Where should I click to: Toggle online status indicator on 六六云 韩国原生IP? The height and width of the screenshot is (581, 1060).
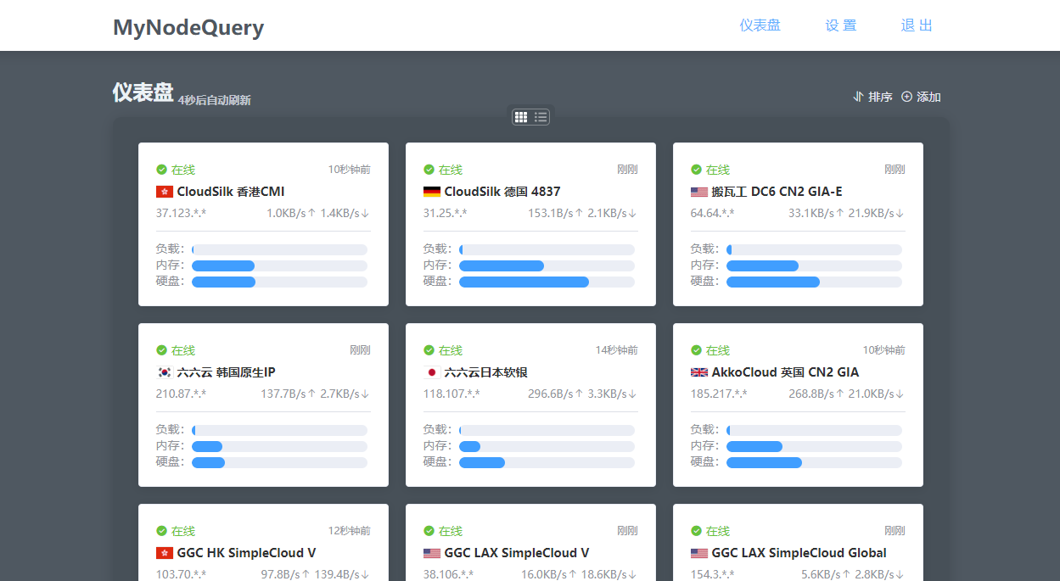pyautogui.click(x=162, y=349)
